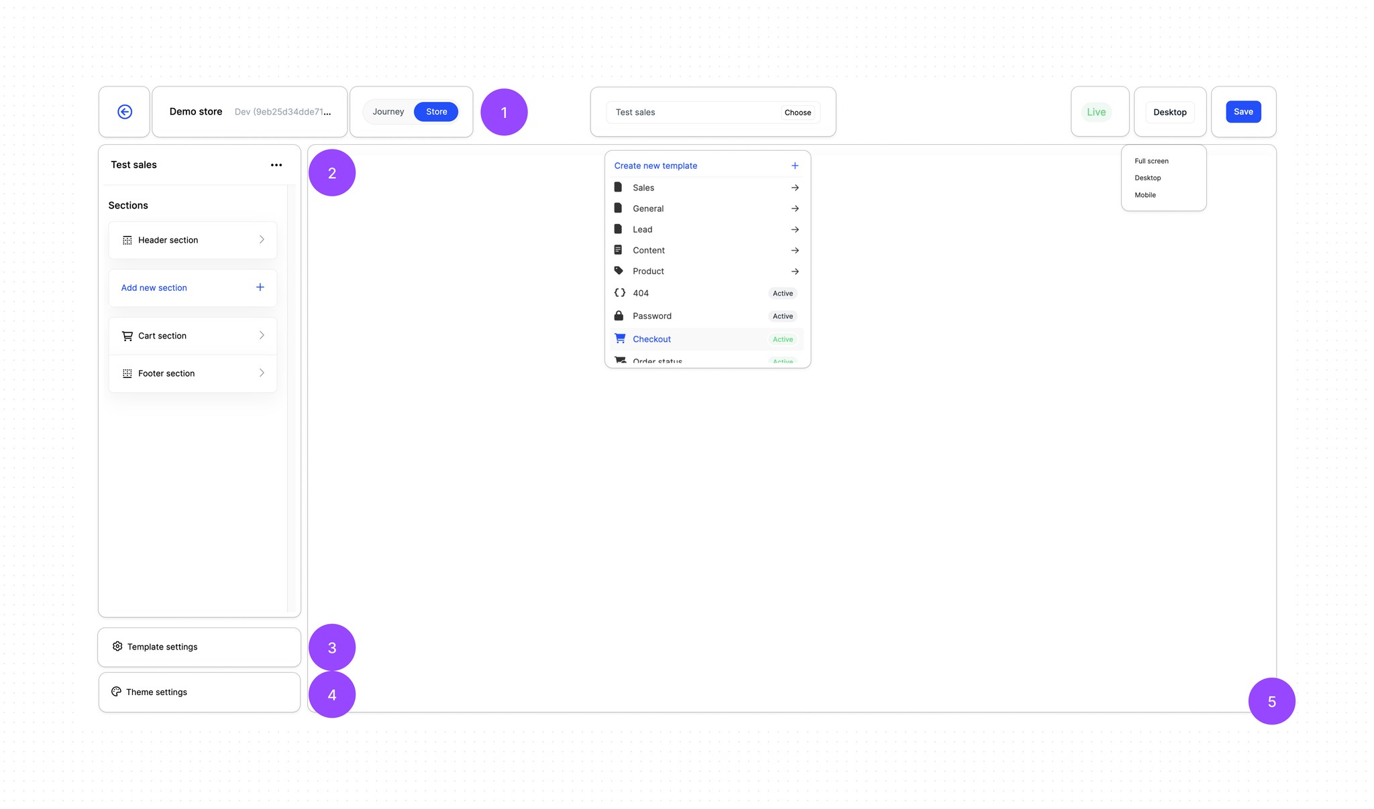Image resolution: width=1374 pixels, height=809 pixels.
Task: Click the tag icon next to Product
Action: 619,271
